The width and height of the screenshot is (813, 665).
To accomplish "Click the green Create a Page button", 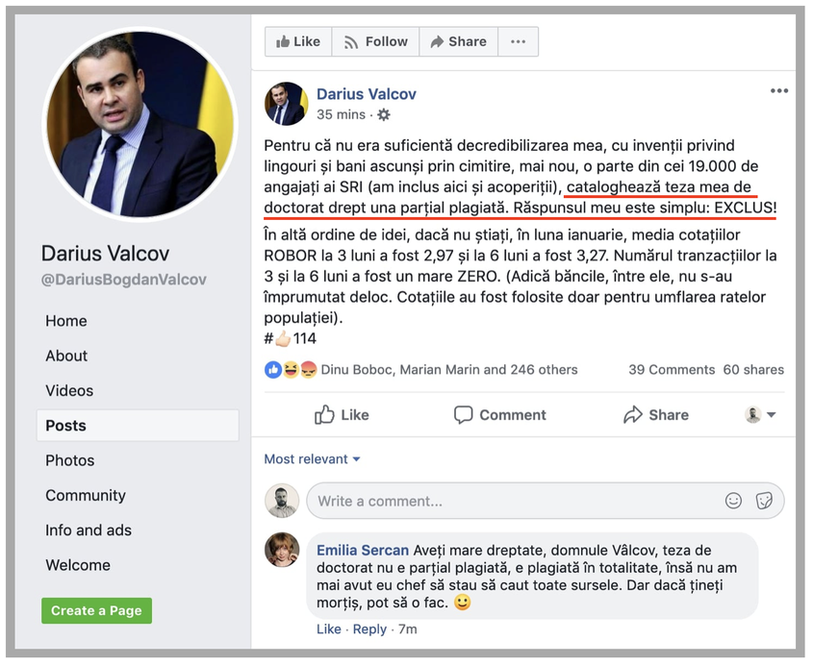I will coord(96,610).
